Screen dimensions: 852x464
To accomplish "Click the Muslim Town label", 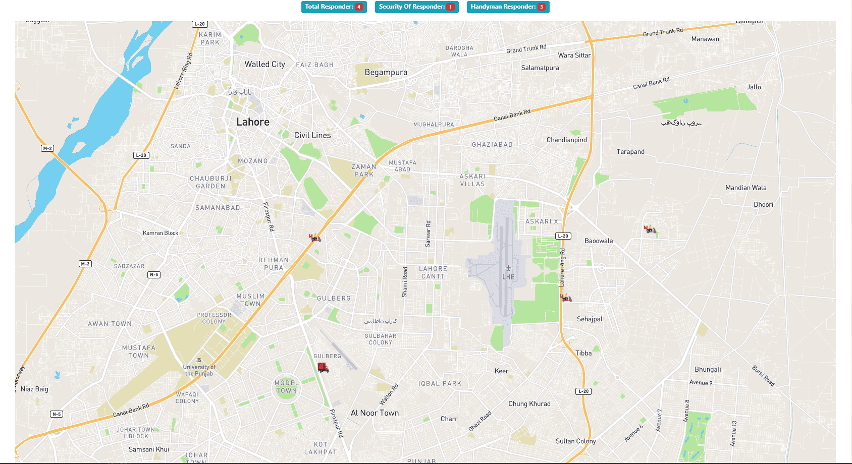I will tap(250, 300).
